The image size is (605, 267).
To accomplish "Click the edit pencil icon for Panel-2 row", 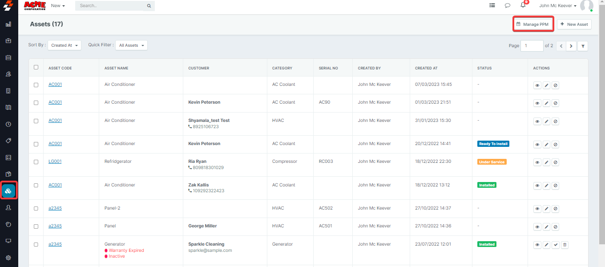I will coord(546,209).
